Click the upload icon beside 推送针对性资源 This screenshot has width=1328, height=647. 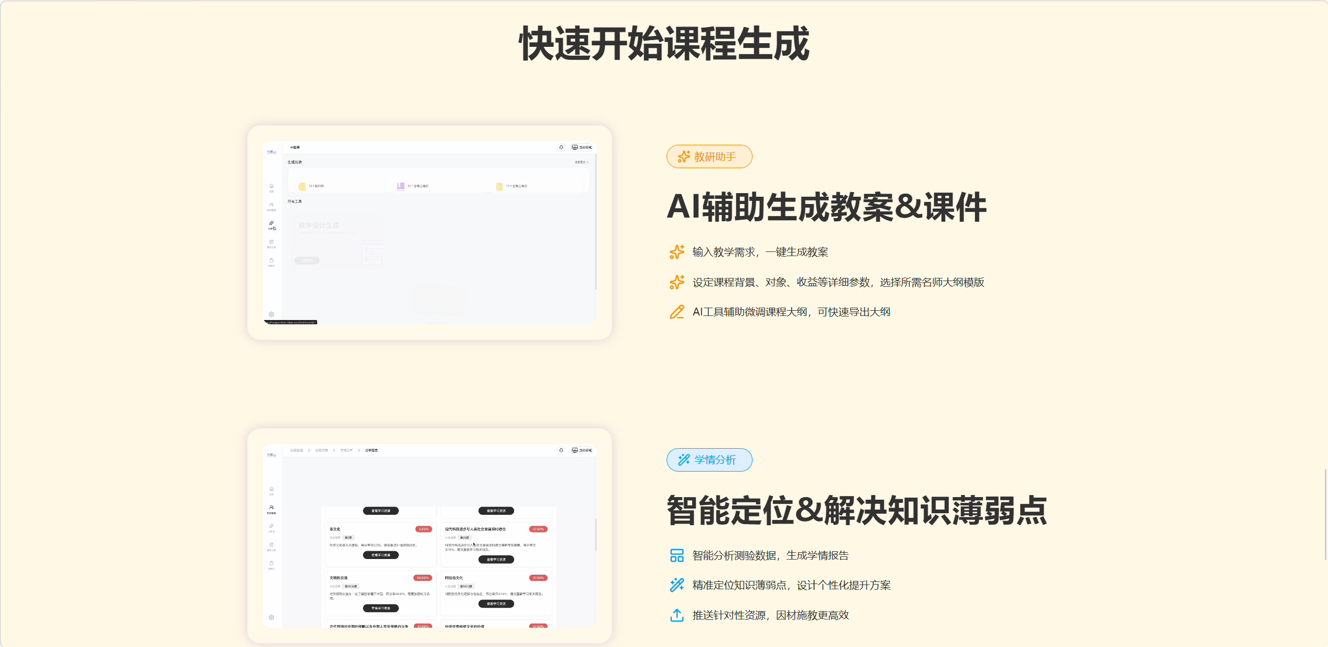pyautogui.click(x=676, y=615)
